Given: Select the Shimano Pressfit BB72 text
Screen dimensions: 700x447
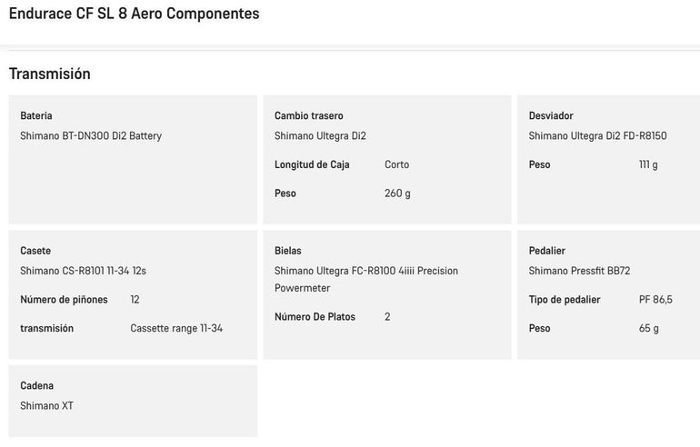Looking at the screenshot, I should click(579, 271).
